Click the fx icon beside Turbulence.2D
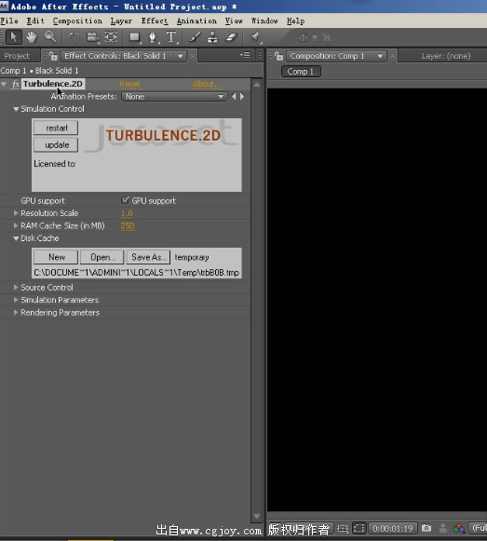Screen dimensions: 487x541 click(x=16, y=84)
